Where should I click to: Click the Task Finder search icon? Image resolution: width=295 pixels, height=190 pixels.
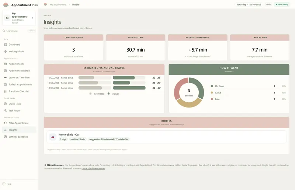click(5, 110)
